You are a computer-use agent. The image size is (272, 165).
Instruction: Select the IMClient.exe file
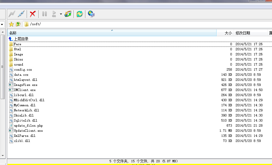(25, 90)
